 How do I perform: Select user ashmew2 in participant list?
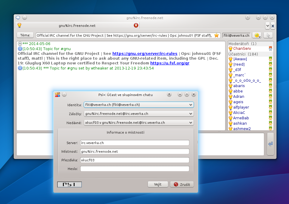click(x=251, y=129)
